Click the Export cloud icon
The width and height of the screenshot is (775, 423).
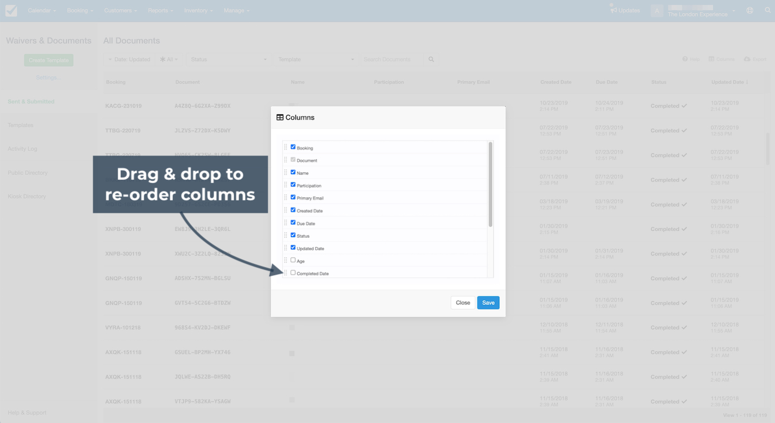[x=747, y=59]
